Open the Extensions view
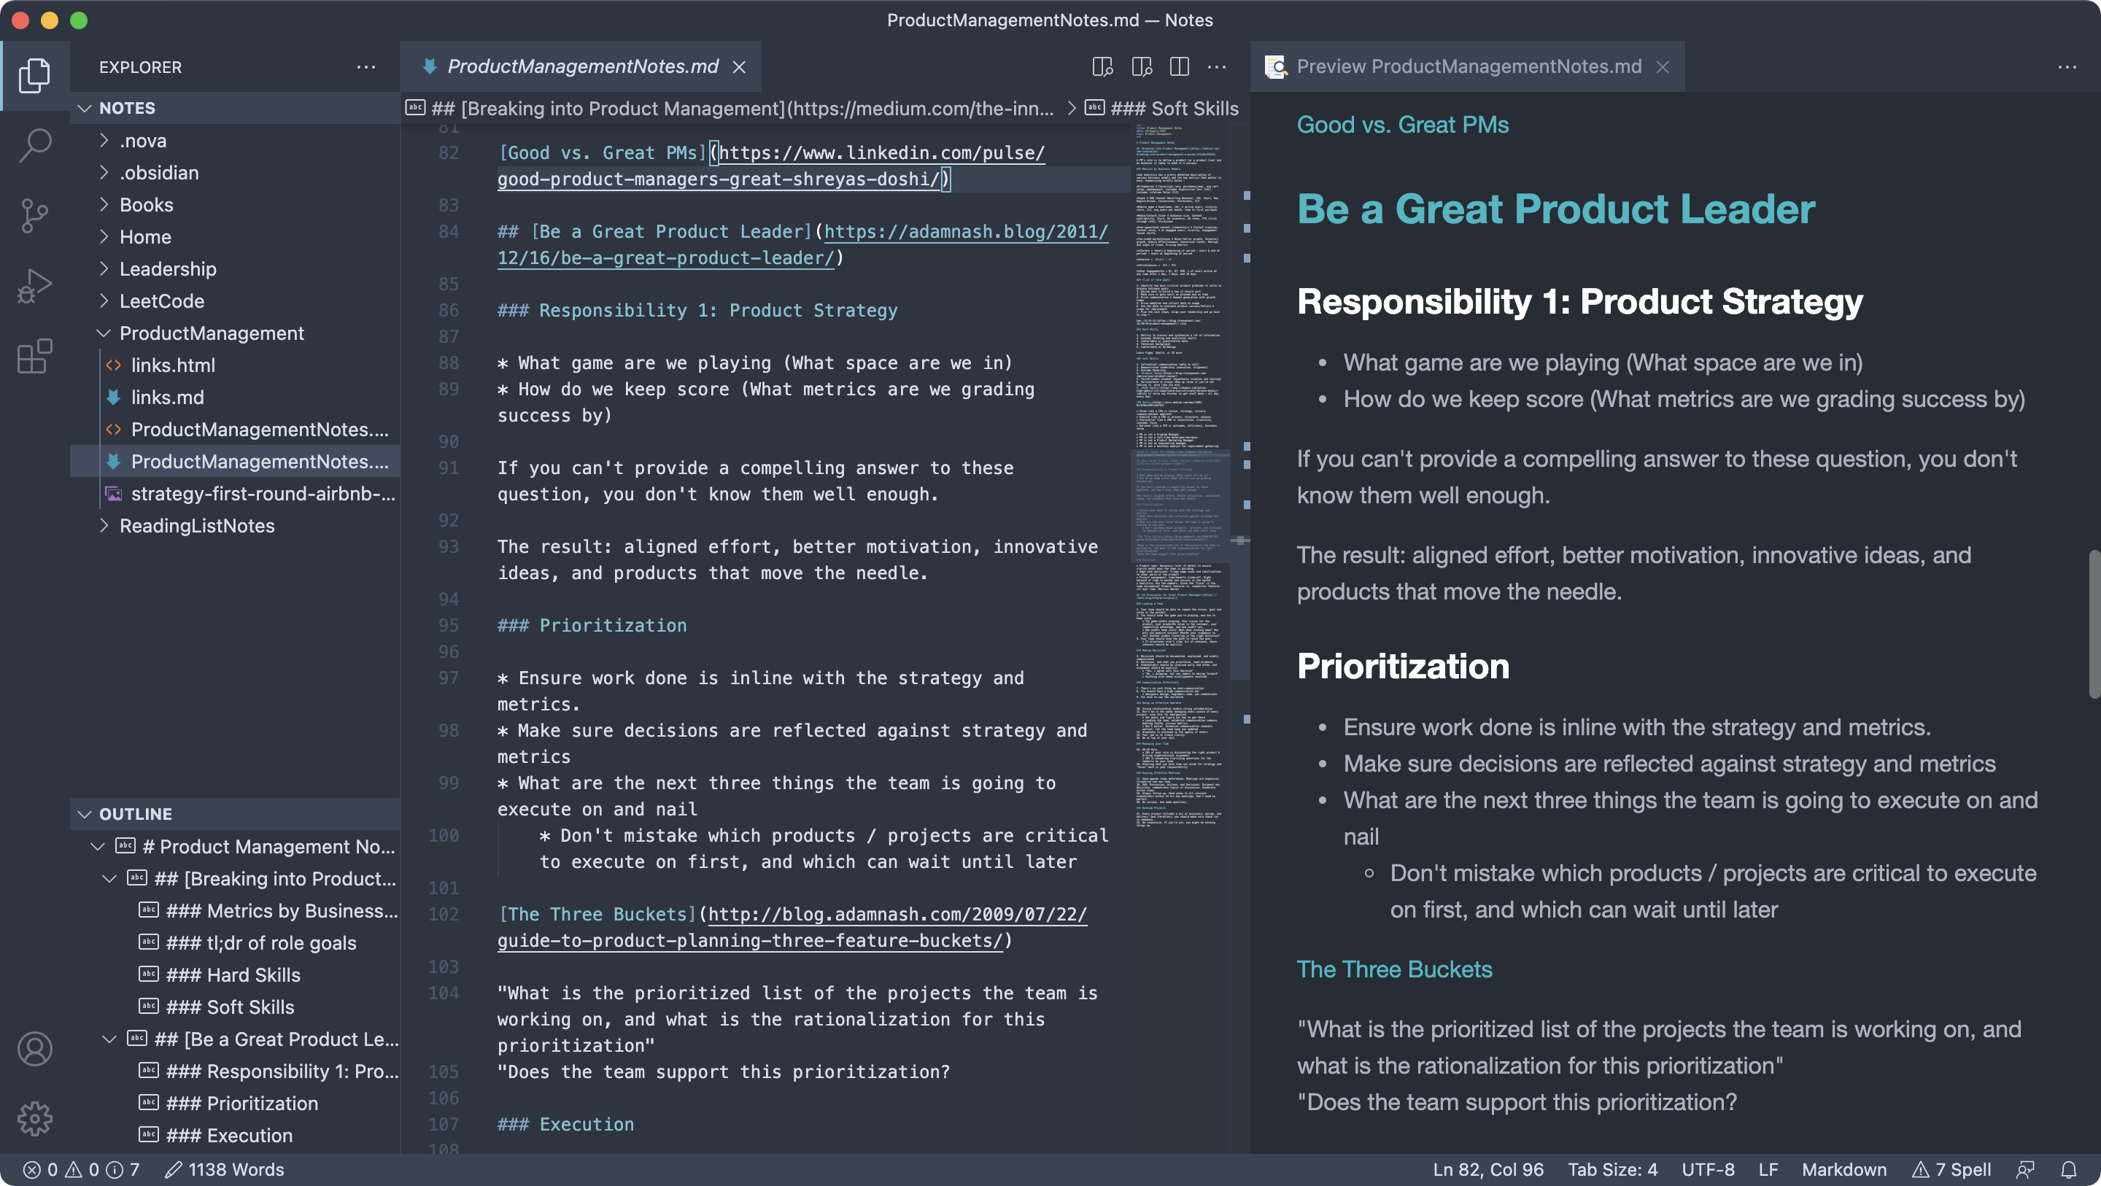This screenshot has width=2101, height=1186. pyautogui.click(x=34, y=357)
